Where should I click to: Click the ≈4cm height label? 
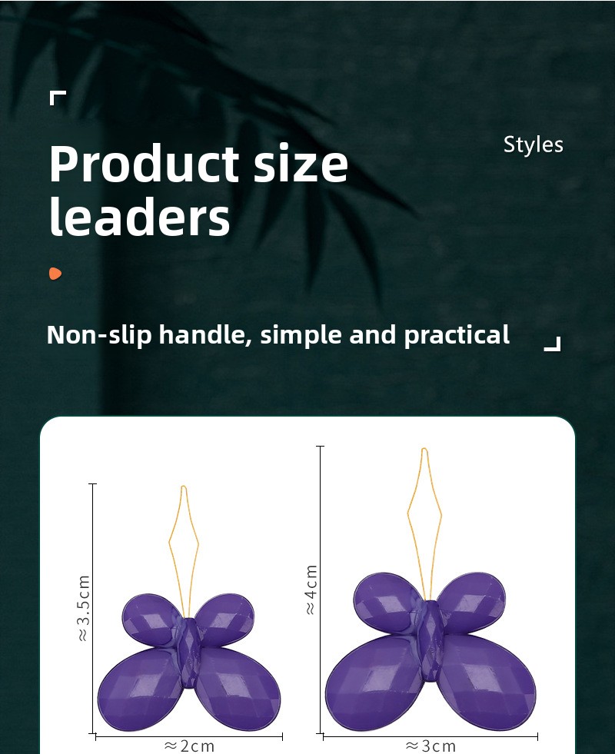coord(311,590)
